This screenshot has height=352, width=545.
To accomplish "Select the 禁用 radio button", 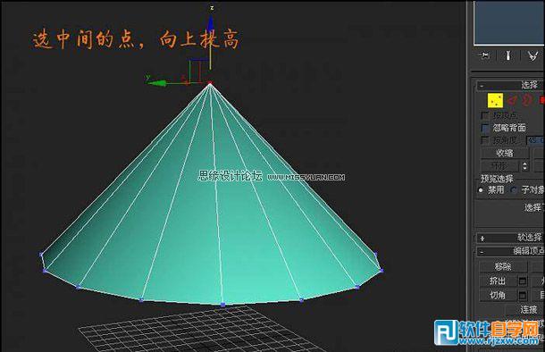I will coord(481,190).
